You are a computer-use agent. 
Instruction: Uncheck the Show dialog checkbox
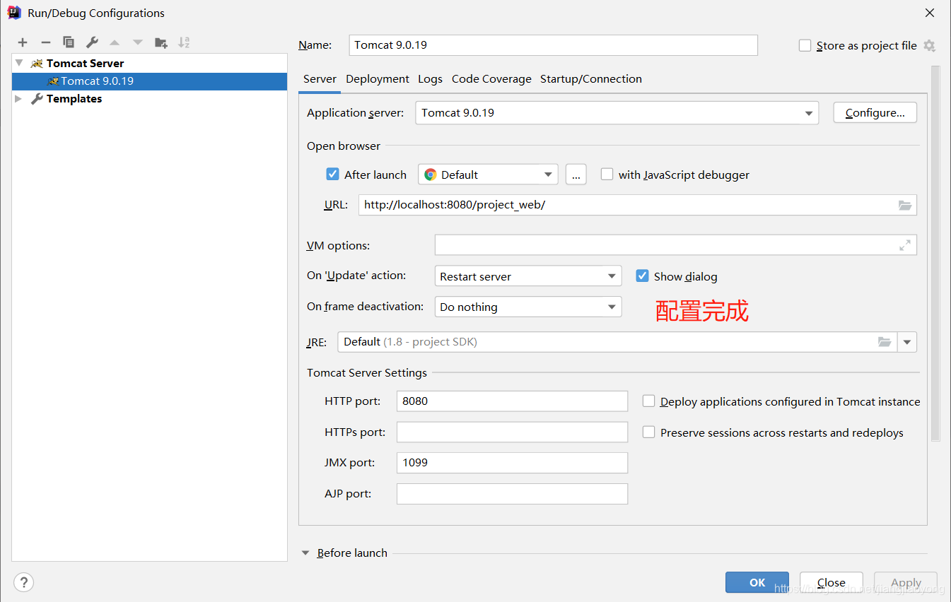[642, 276]
